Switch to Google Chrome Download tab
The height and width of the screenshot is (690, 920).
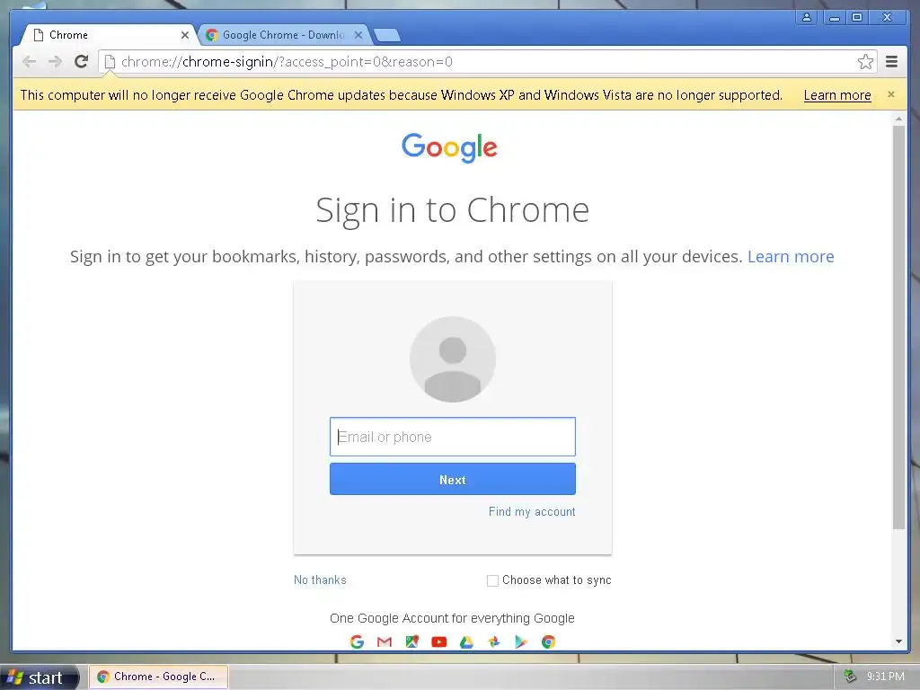click(285, 35)
